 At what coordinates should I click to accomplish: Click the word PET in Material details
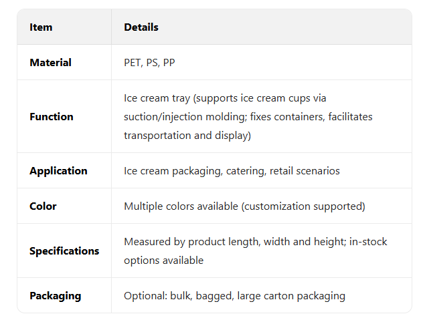(x=133, y=63)
